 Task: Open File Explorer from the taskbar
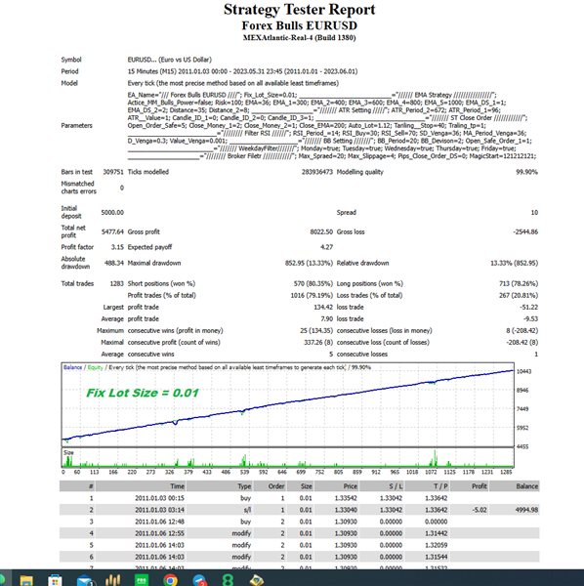click(26, 580)
